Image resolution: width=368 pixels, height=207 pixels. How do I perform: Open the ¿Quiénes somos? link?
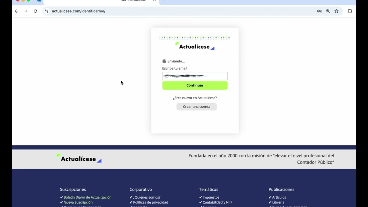coord(147,197)
